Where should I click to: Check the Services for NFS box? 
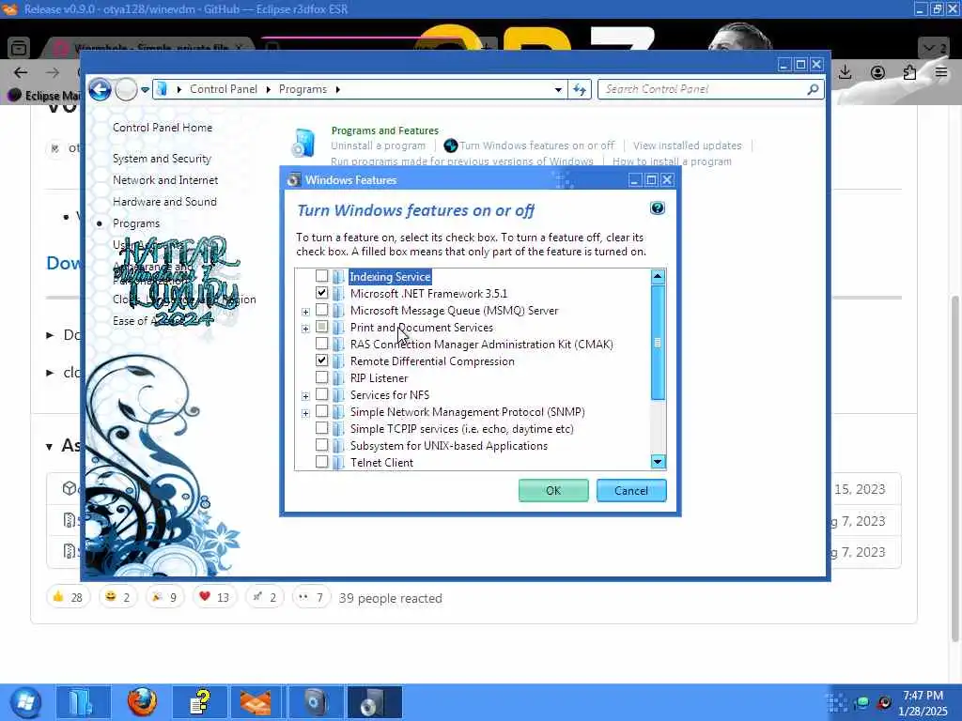[x=321, y=394]
